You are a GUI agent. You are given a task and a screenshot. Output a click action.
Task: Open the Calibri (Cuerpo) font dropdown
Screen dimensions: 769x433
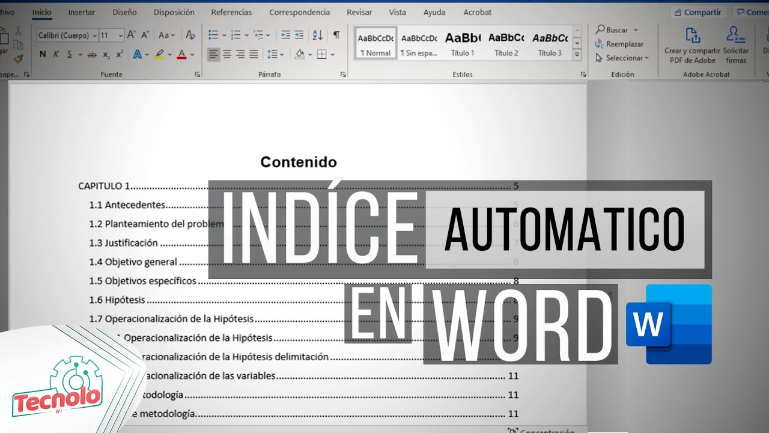click(x=95, y=36)
